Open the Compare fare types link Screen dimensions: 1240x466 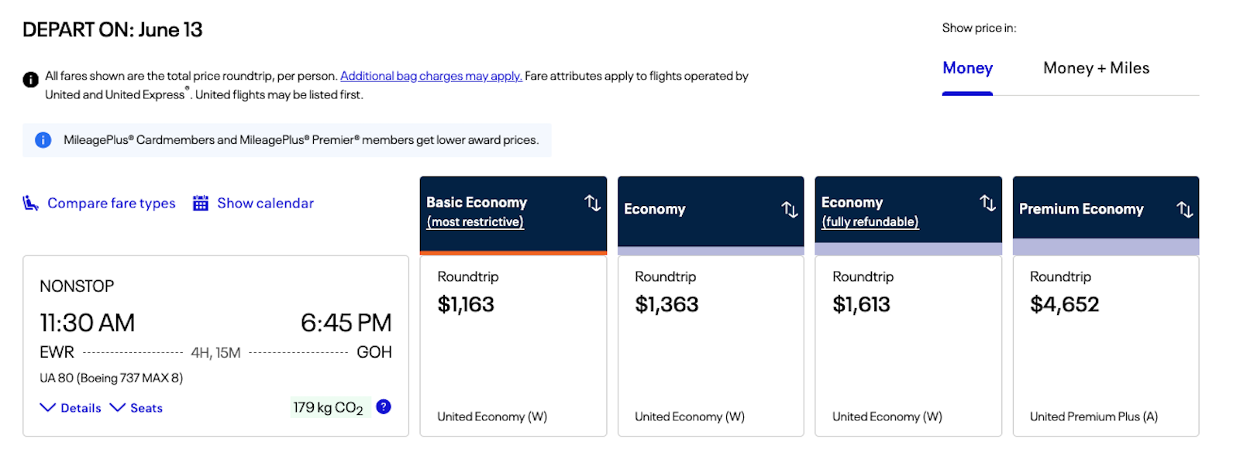click(x=112, y=203)
